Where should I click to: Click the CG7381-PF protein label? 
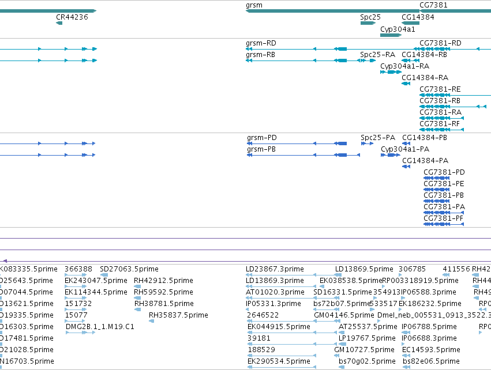pyautogui.click(x=444, y=218)
